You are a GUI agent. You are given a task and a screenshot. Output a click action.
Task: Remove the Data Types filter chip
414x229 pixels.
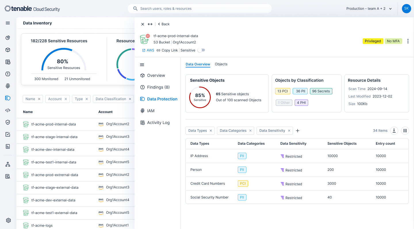coord(211,131)
